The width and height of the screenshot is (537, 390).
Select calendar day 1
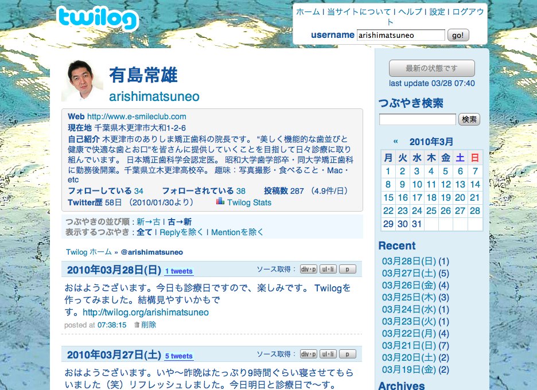(388, 171)
